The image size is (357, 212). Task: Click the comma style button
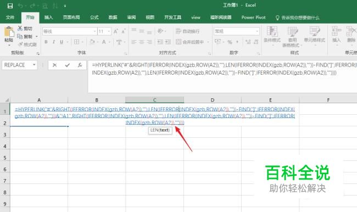(237, 42)
